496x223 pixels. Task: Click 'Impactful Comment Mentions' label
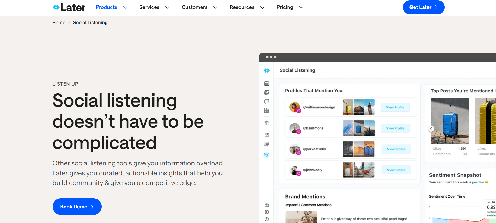pyautogui.click(x=308, y=205)
